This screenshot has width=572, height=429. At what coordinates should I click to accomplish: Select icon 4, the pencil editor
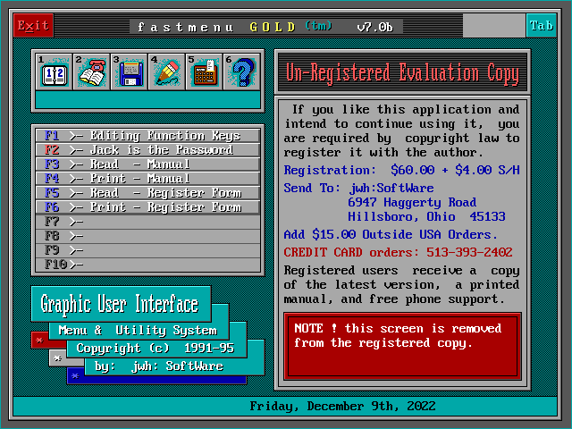click(x=167, y=71)
